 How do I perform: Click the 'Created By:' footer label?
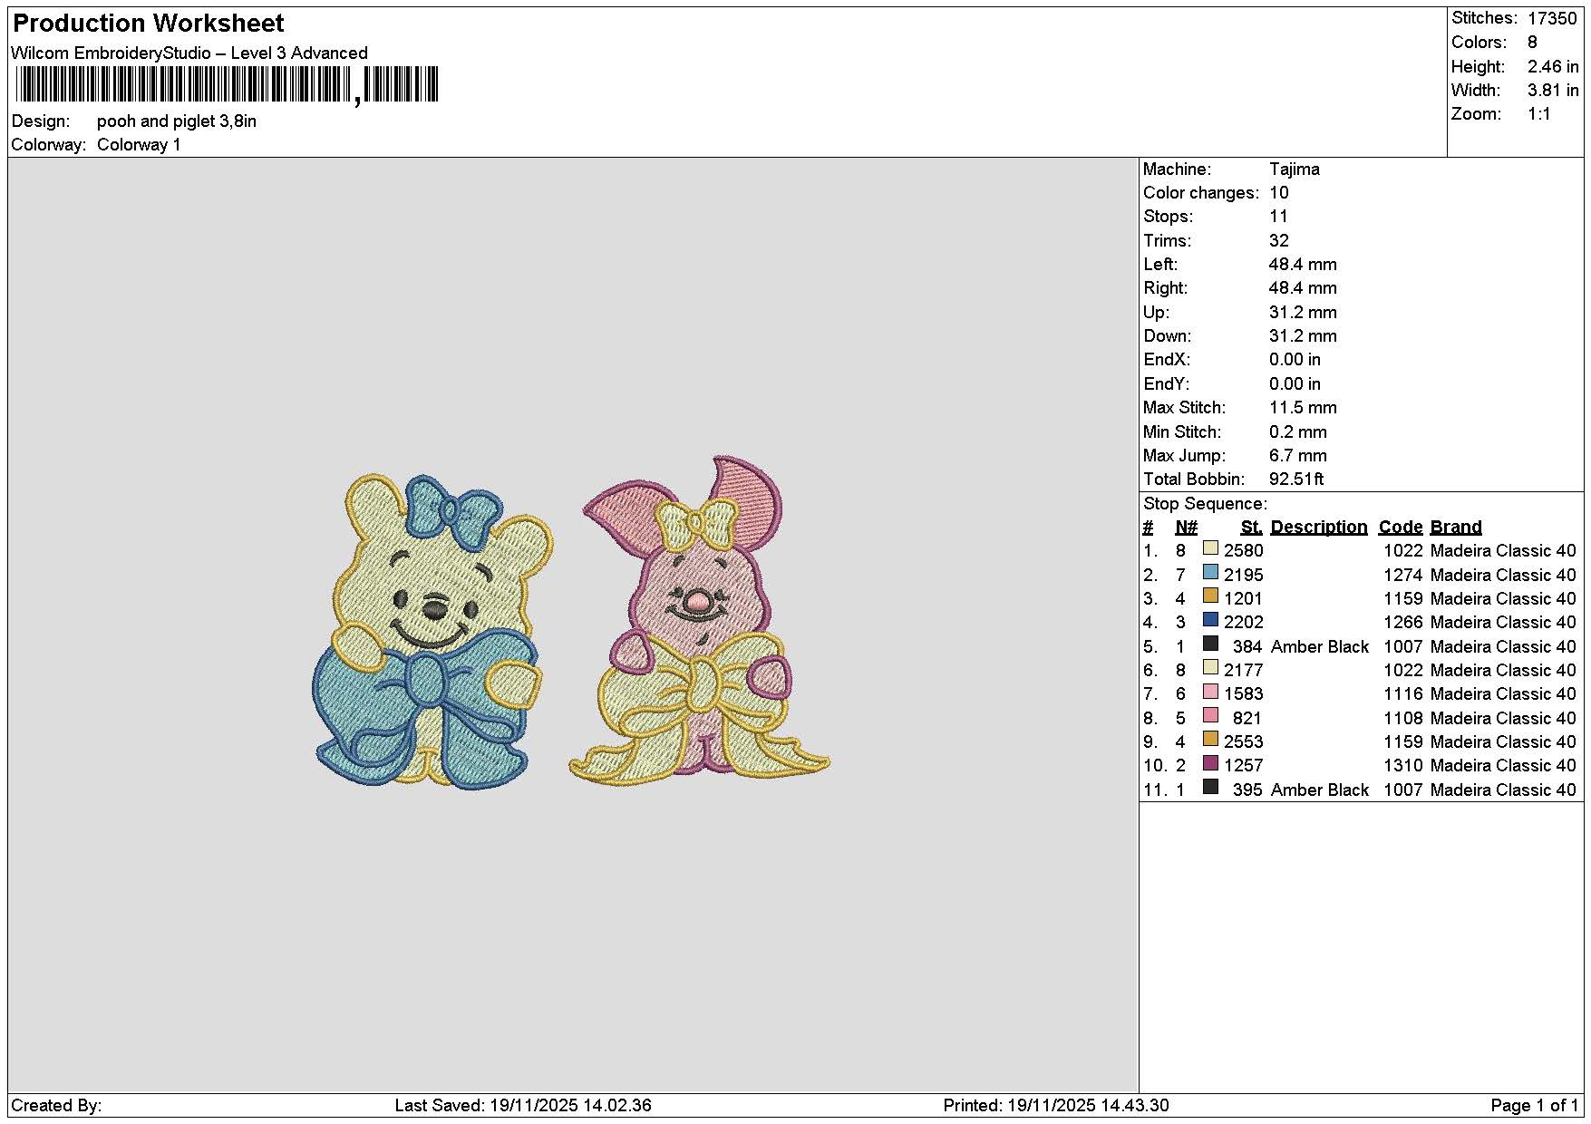56,1106
